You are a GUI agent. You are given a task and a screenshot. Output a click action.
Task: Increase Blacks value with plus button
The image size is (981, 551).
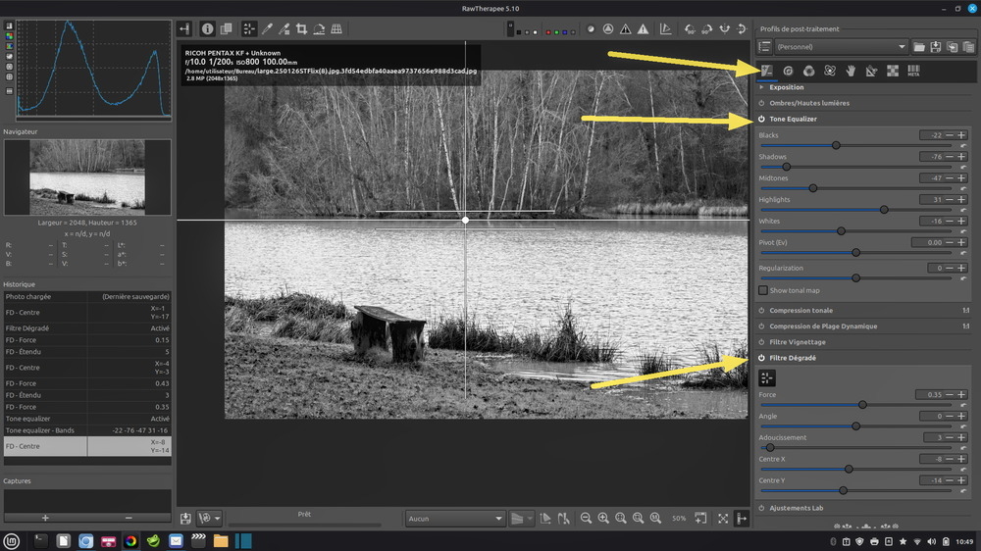pos(962,135)
